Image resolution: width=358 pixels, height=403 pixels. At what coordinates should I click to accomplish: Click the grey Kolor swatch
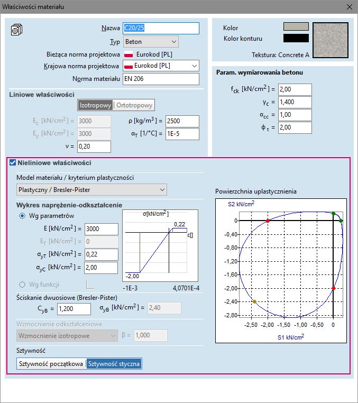coord(296,27)
